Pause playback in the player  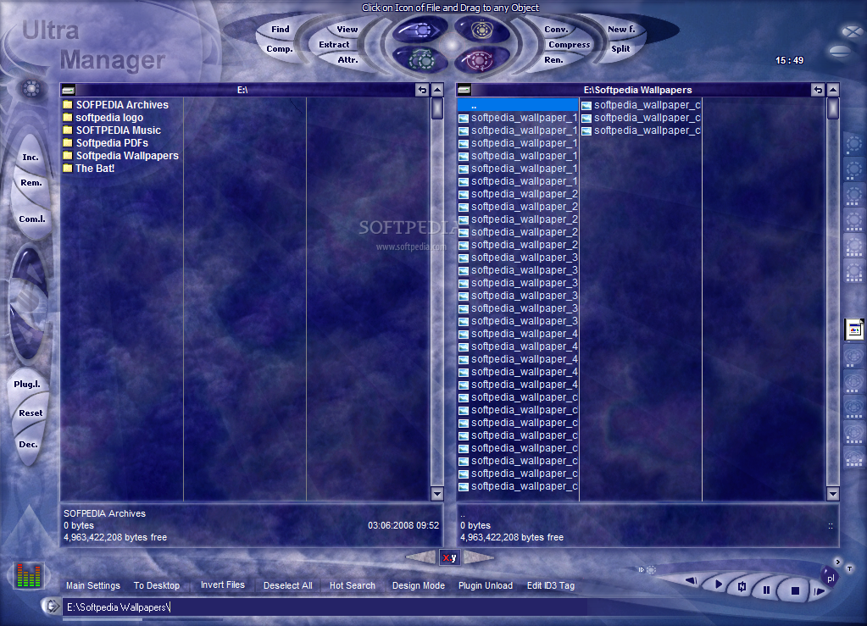click(x=766, y=590)
